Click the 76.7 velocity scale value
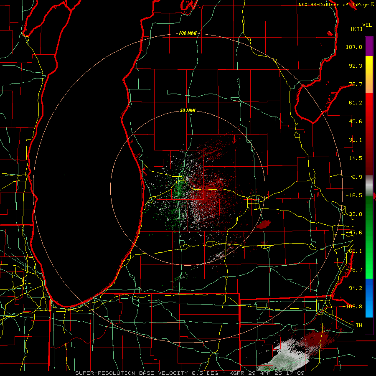The width and height of the screenshot is (376, 376). 356,84
